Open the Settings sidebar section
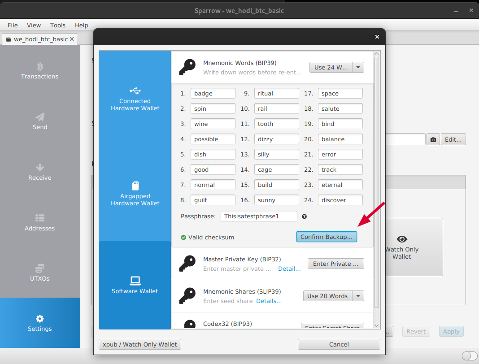 point(40,323)
